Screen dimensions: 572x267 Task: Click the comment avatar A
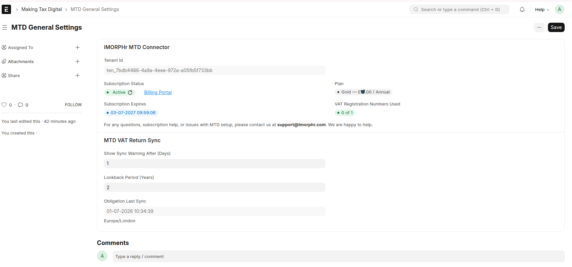click(102, 256)
